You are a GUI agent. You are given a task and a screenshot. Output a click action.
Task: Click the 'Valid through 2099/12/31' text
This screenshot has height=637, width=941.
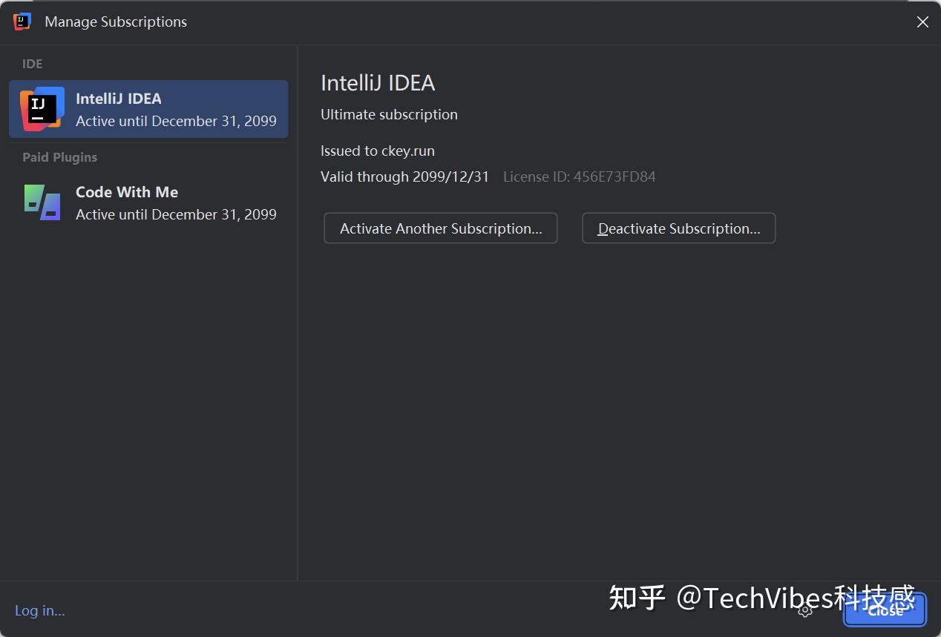404,176
